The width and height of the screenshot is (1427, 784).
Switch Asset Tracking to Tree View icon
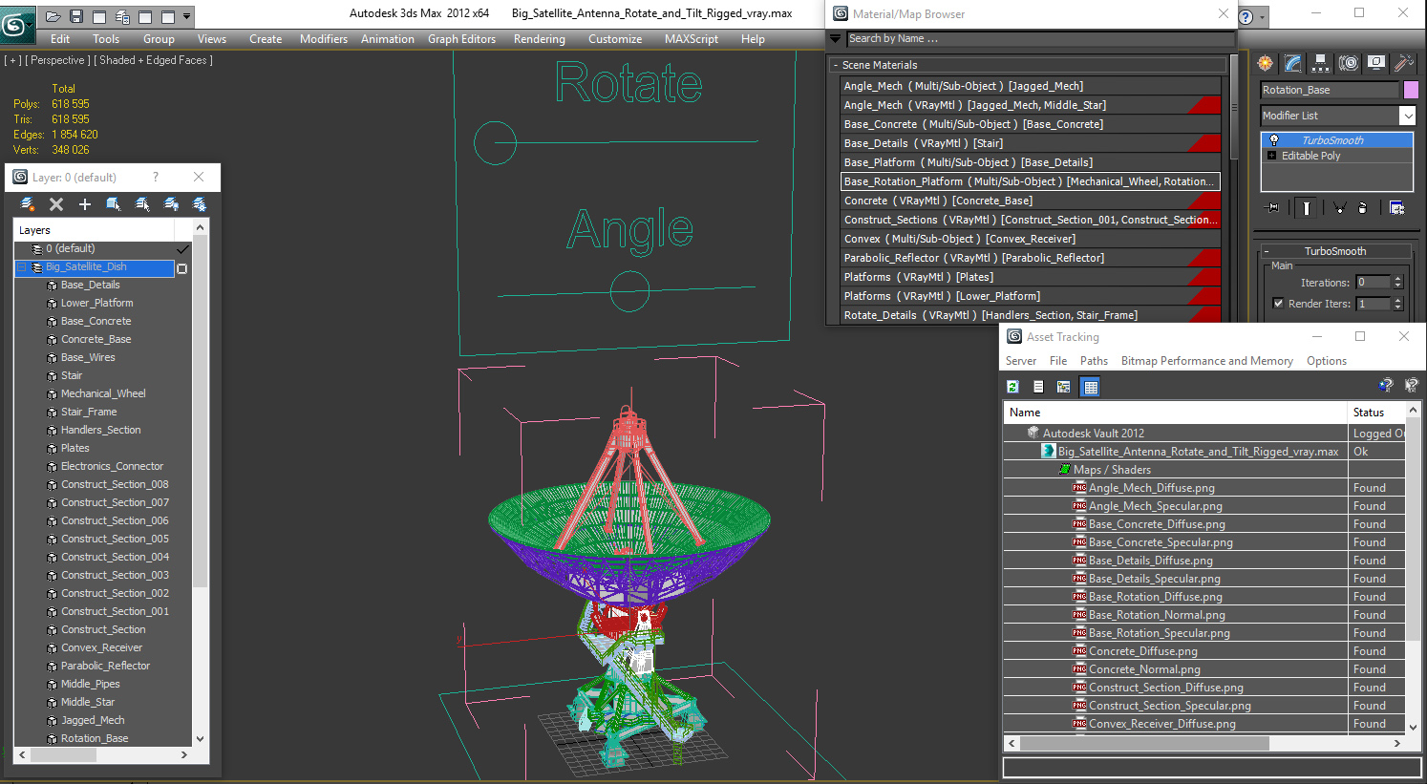pos(1064,387)
